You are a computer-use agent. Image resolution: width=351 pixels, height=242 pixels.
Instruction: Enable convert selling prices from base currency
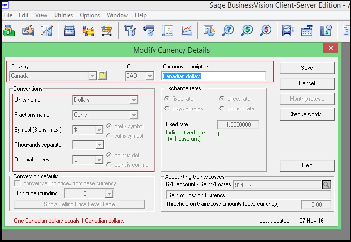point(18,183)
